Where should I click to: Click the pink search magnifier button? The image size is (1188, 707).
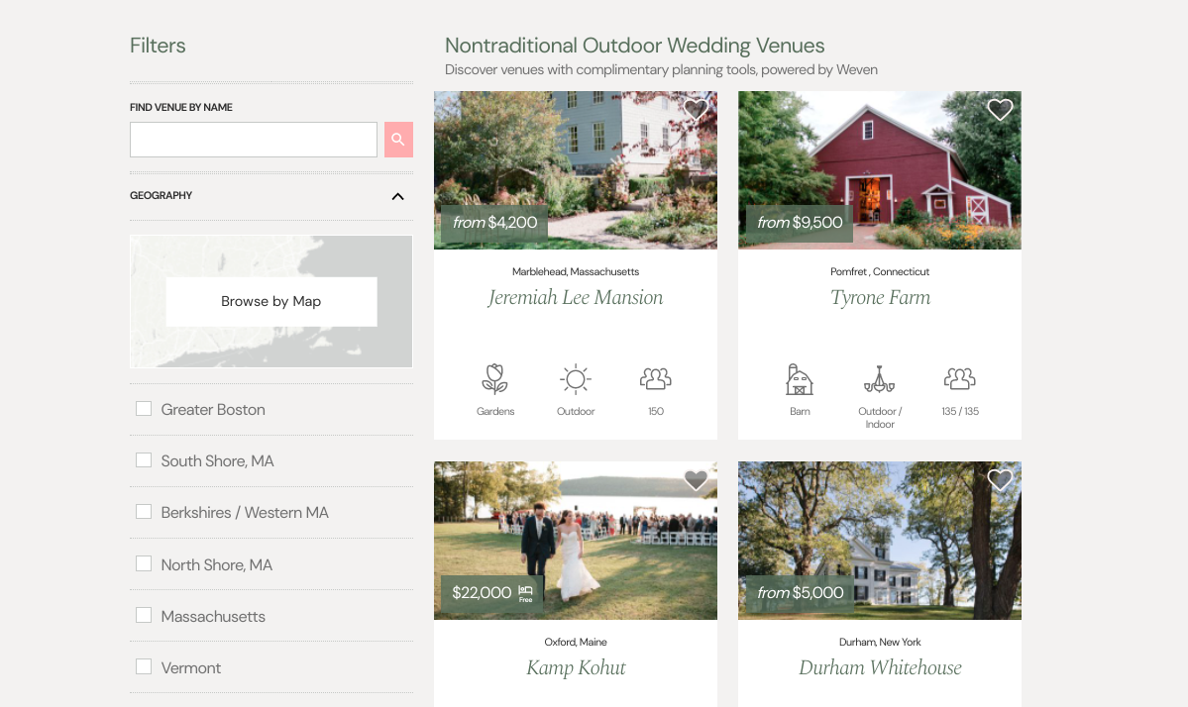click(398, 140)
